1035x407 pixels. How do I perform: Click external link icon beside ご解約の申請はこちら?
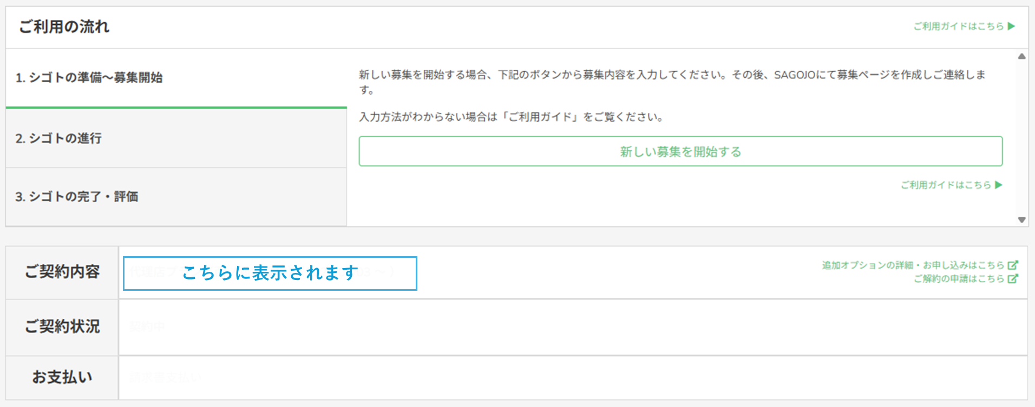1013,278
